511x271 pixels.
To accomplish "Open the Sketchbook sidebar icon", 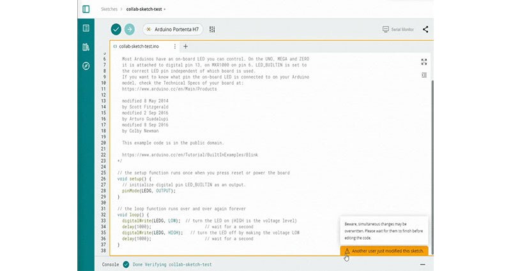I will [86, 28].
